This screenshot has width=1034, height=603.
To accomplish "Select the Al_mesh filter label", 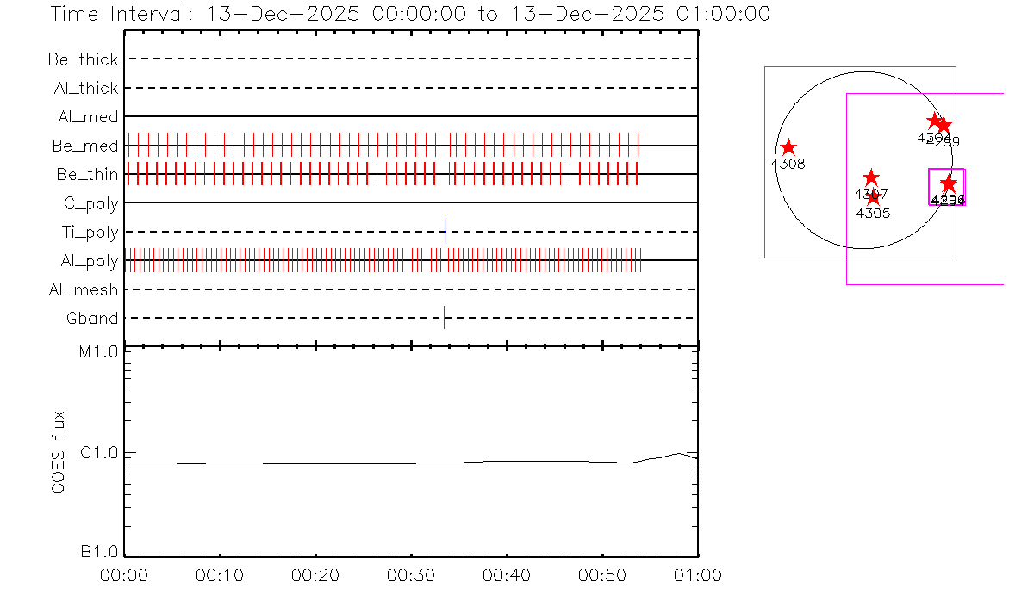I will pyautogui.click(x=84, y=290).
